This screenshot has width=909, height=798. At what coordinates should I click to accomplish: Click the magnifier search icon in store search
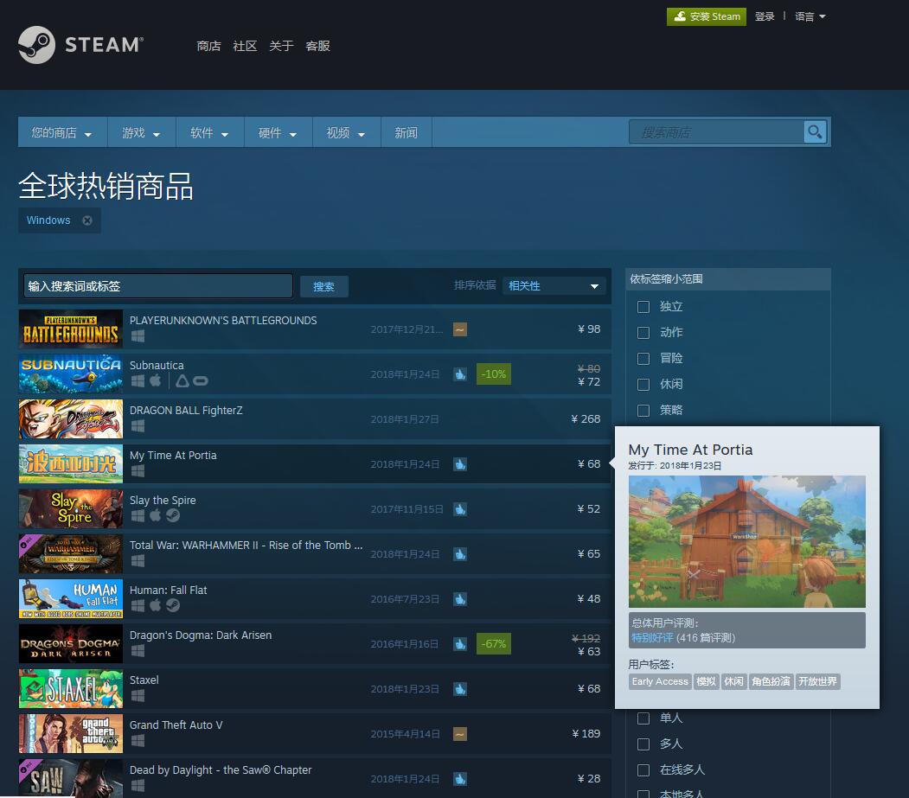point(815,132)
